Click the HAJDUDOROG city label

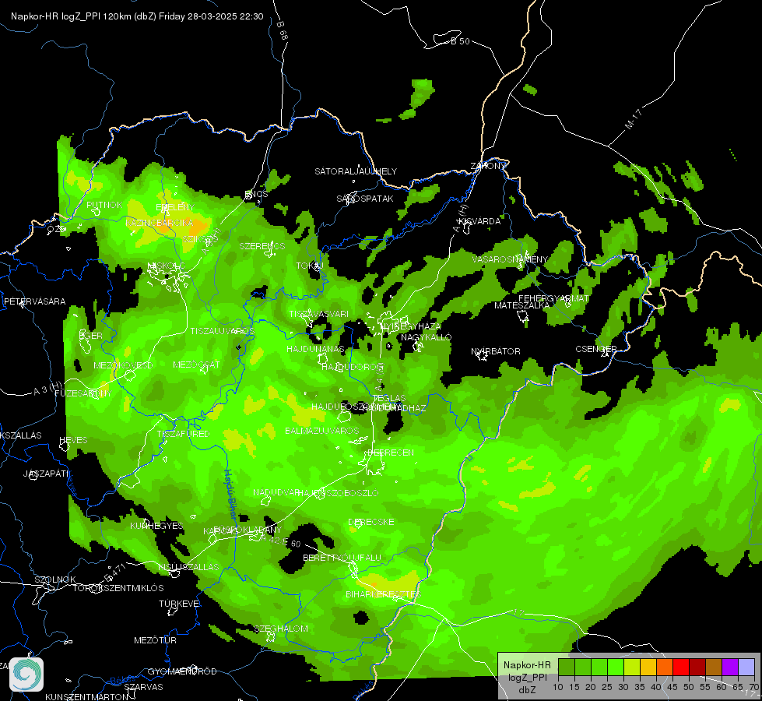(353, 366)
